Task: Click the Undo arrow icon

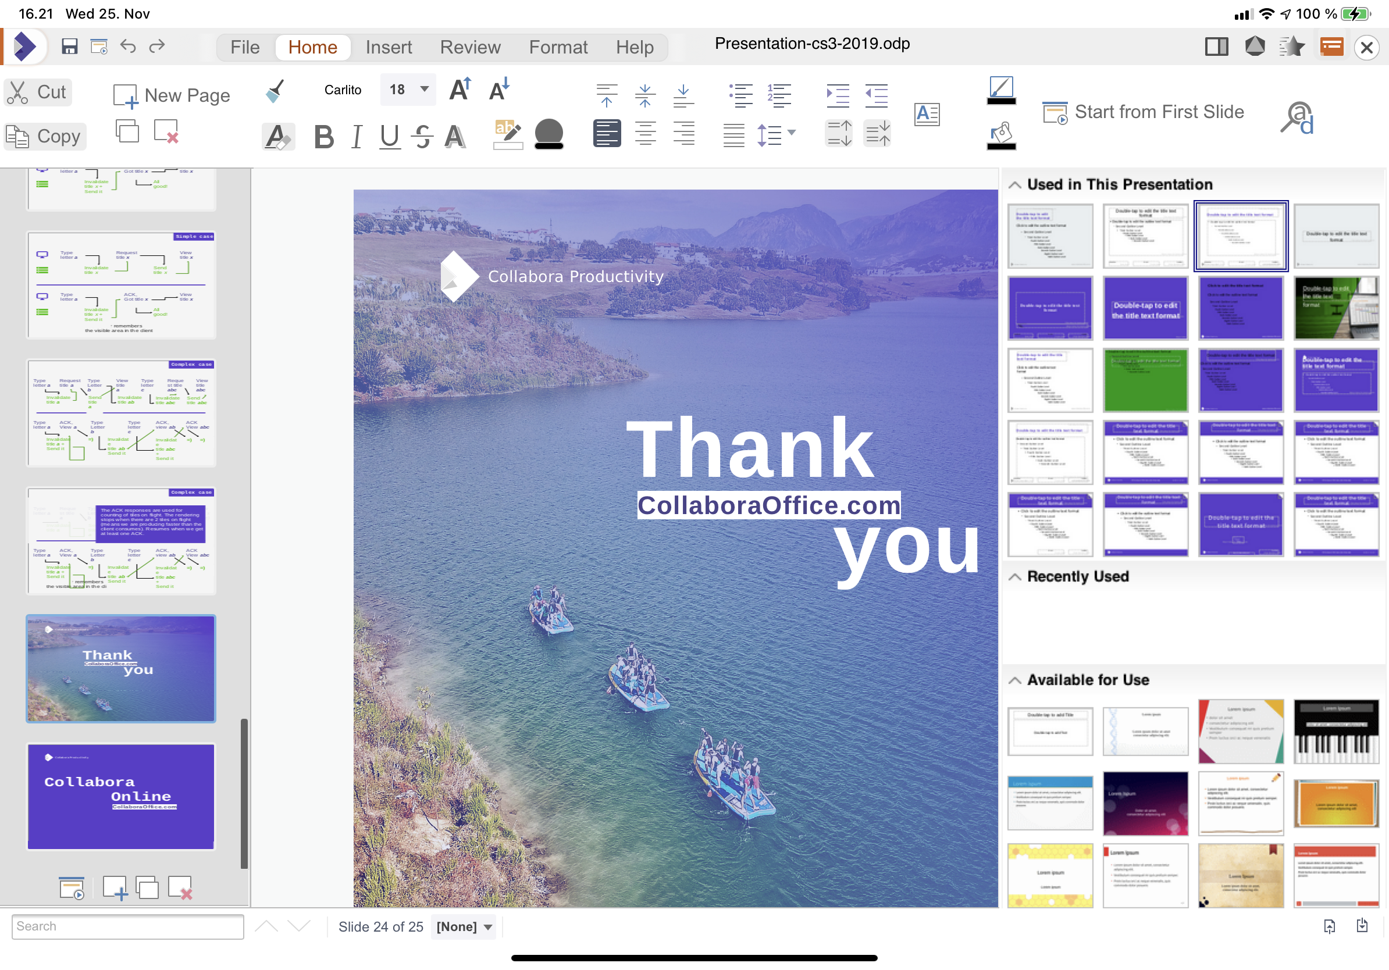Action: (x=128, y=47)
